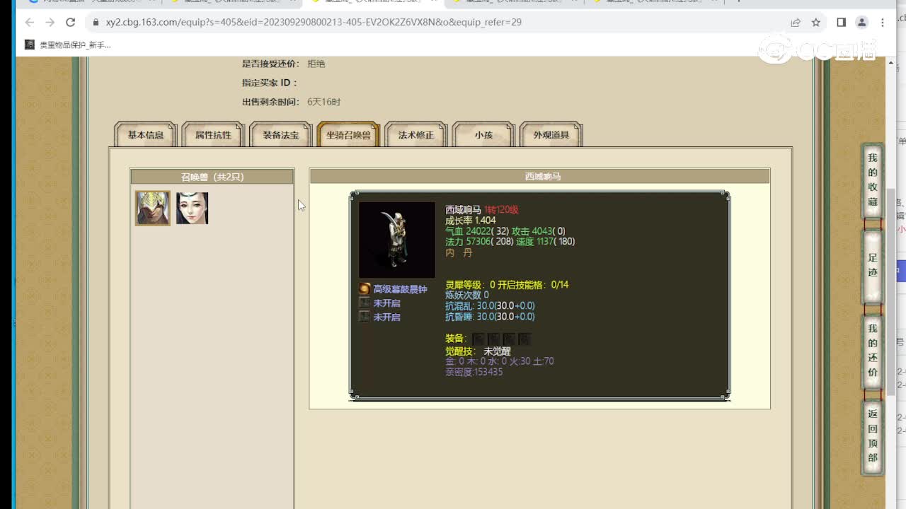Click the 炼妖次数 0 line

[467, 296]
